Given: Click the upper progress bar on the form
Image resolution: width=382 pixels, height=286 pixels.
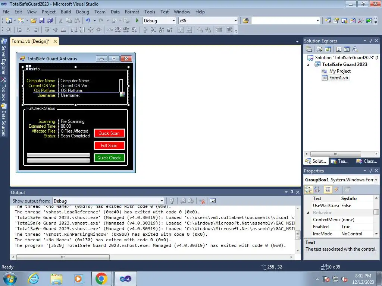Looking at the screenshot, I should [x=58, y=155].
